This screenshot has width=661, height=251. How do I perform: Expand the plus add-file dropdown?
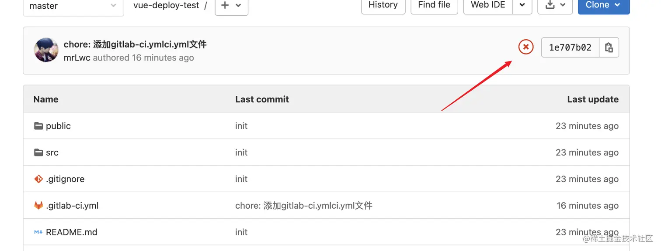pos(231,6)
